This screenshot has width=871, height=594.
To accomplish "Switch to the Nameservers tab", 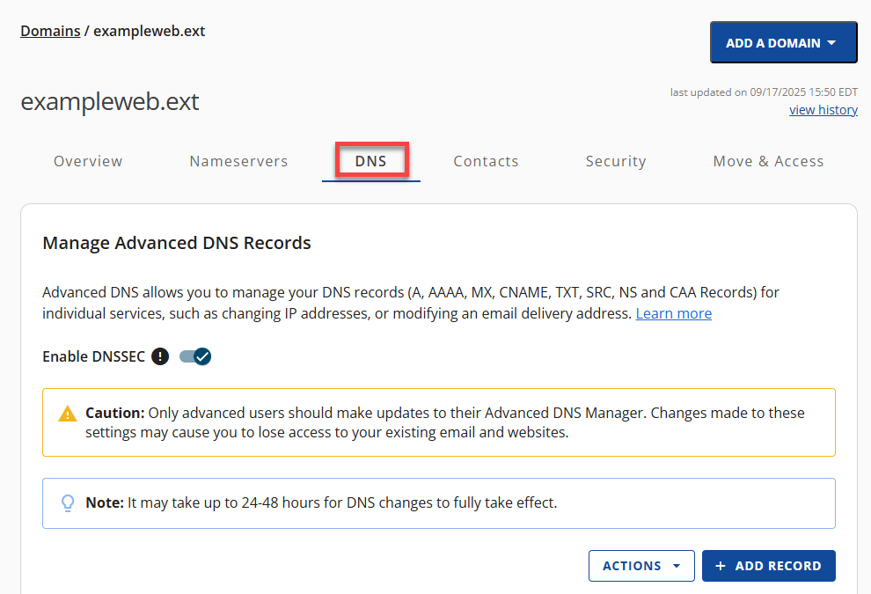I will [238, 161].
